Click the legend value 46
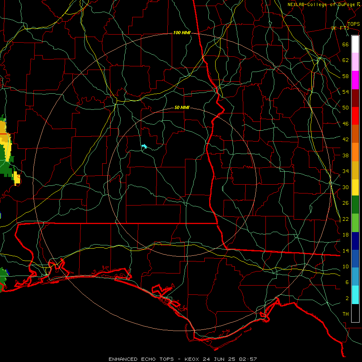 click(x=346, y=124)
